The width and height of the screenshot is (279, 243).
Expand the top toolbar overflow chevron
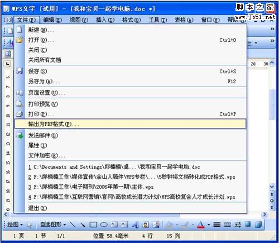click(x=272, y=29)
